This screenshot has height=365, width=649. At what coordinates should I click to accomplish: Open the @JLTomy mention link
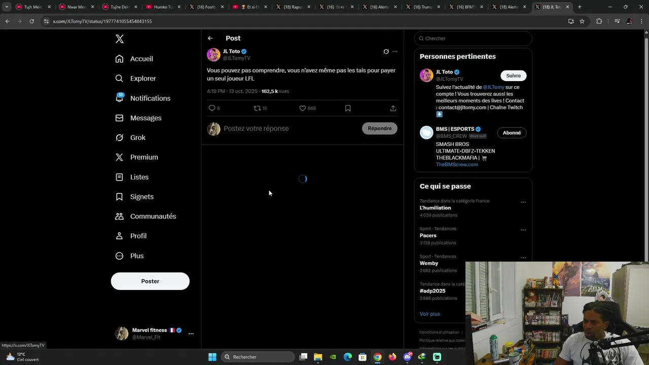(x=493, y=87)
